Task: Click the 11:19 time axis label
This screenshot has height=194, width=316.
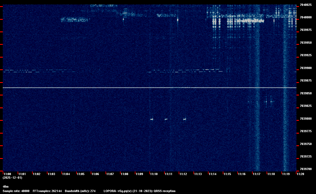Action: tap(286, 174)
